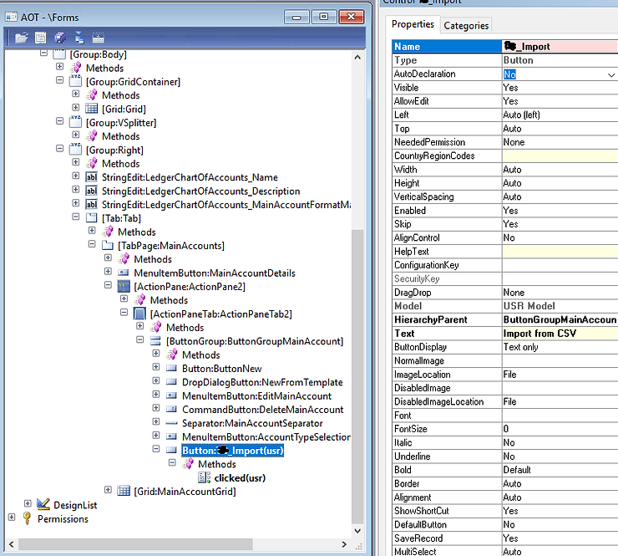Click the Grid:MainAccountGrid icon

(124, 491)
